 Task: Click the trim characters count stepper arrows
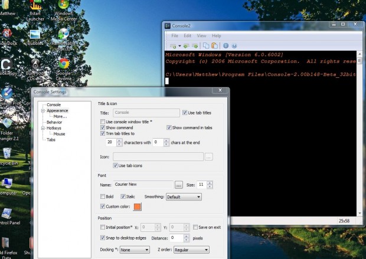click(x=119, y=142)
